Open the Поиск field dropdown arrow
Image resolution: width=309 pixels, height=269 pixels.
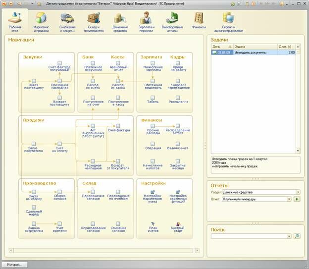tap(289, 236)
